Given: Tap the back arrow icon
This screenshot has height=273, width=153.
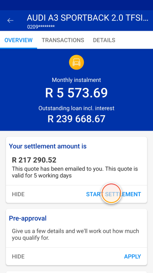Looking at the screenshot, I should [x=10, y=20].
